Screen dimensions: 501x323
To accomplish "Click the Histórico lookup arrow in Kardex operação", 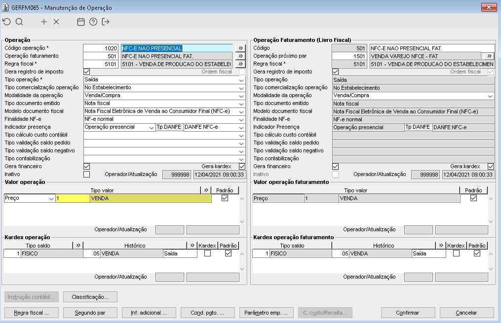I will coord(192,246).
